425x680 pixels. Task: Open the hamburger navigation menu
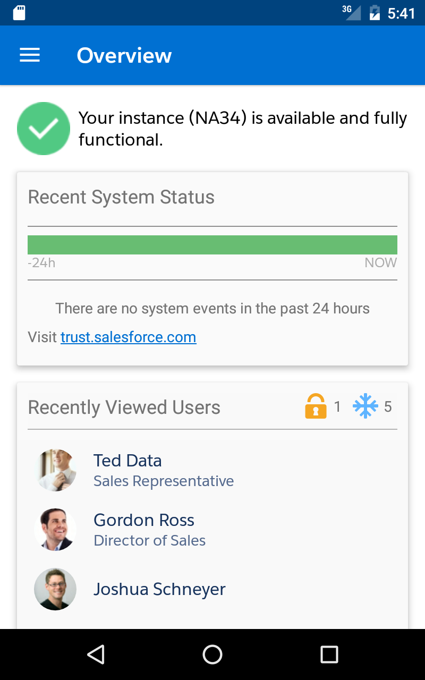pyautogui.click(x=30, y=55)
